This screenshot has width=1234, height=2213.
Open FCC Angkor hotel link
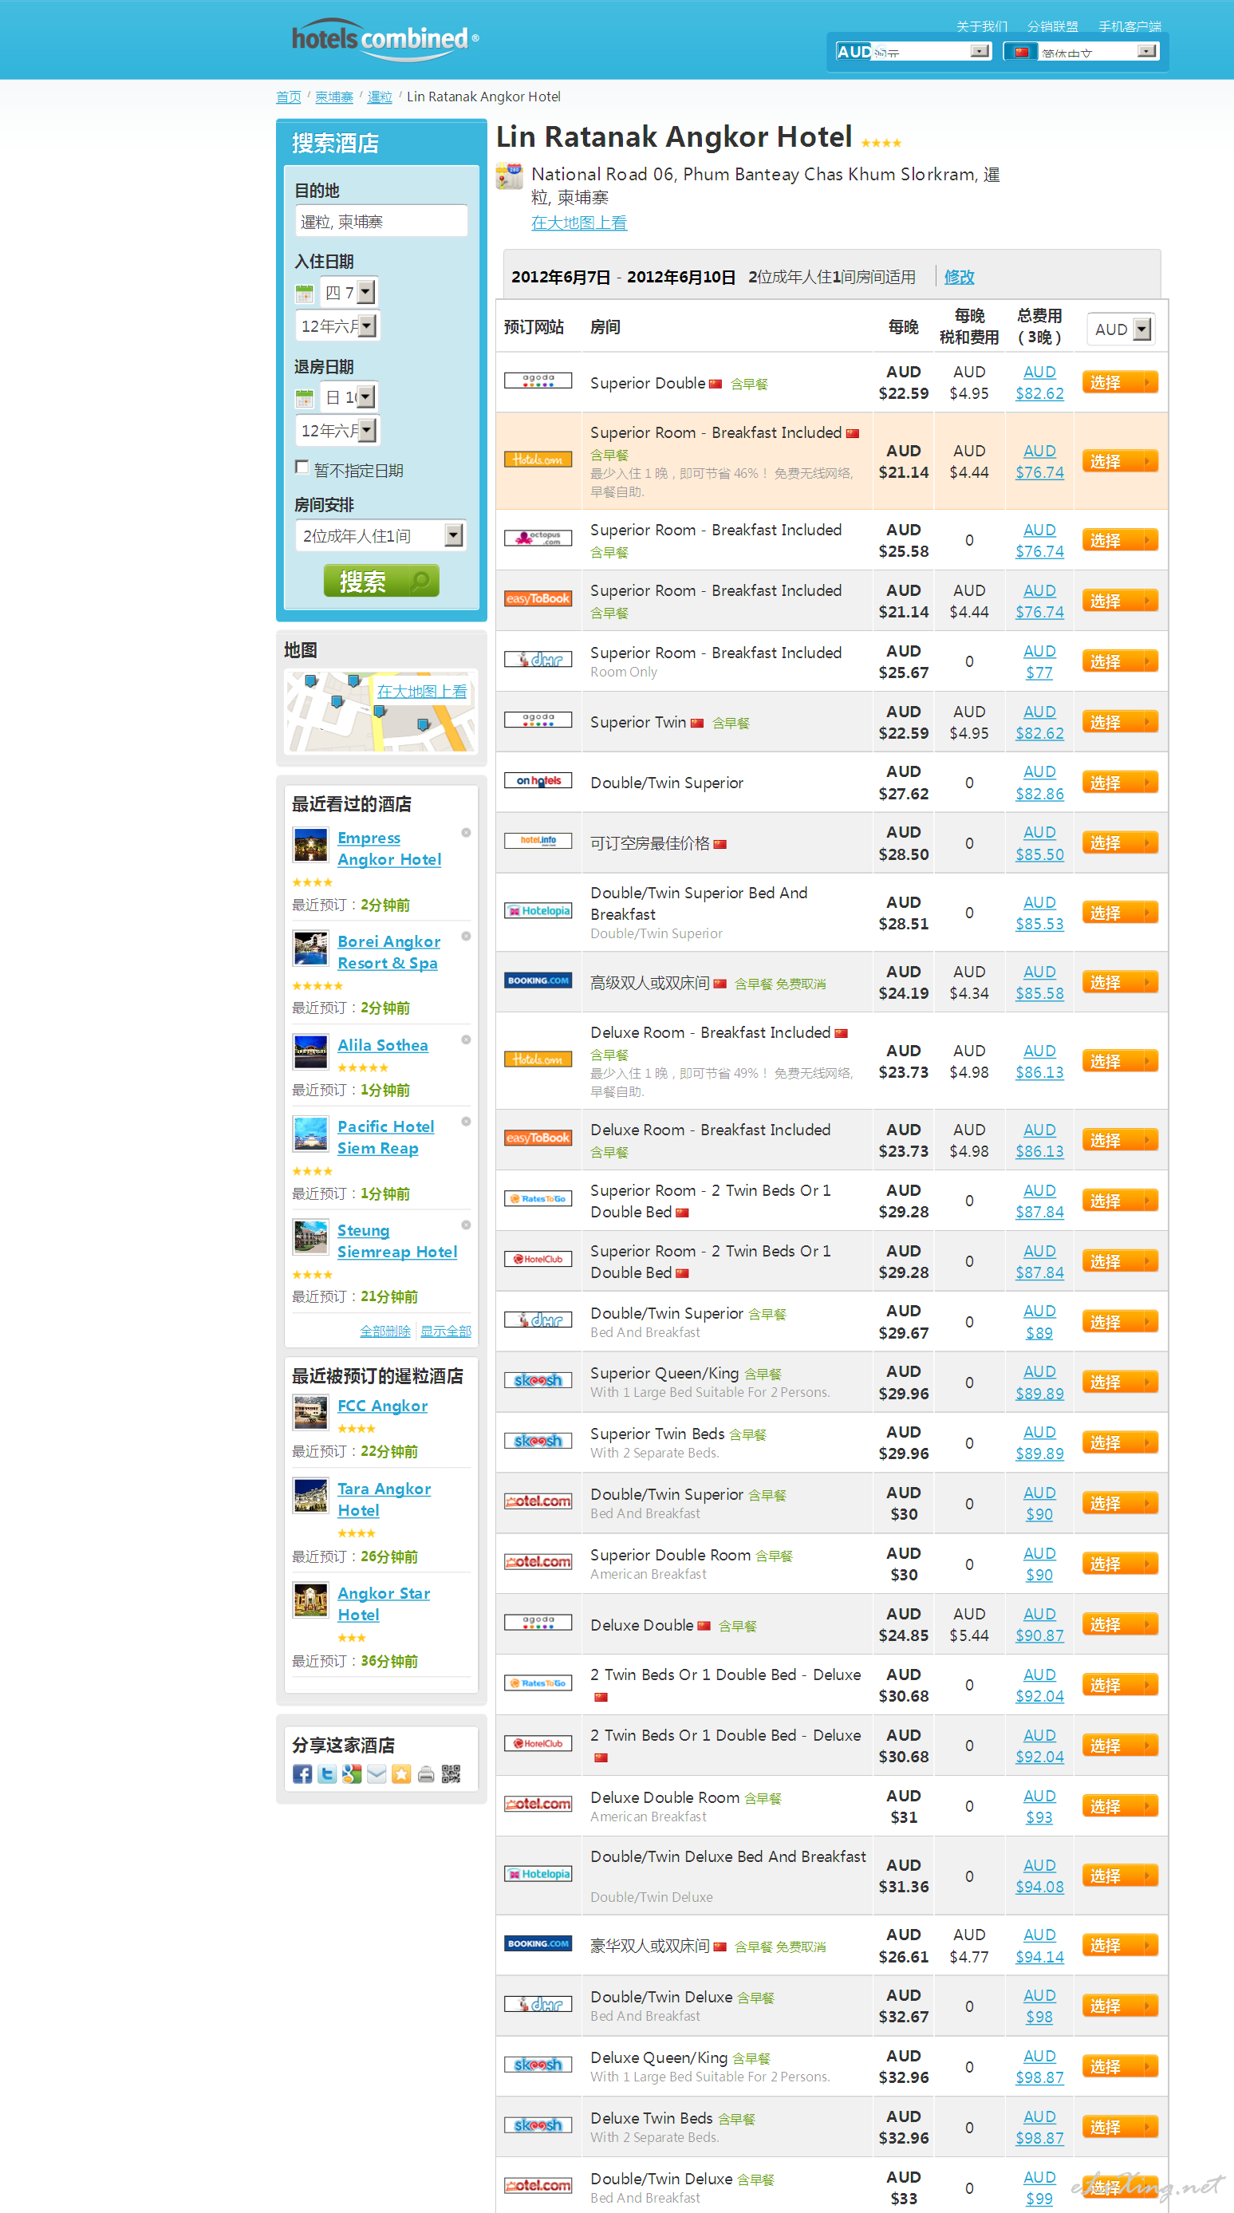tap(382, 1406)
